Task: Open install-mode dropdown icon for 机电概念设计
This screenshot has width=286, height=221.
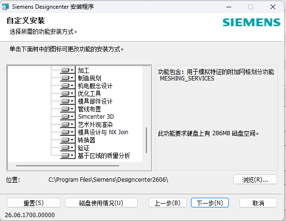Action: 68,85
